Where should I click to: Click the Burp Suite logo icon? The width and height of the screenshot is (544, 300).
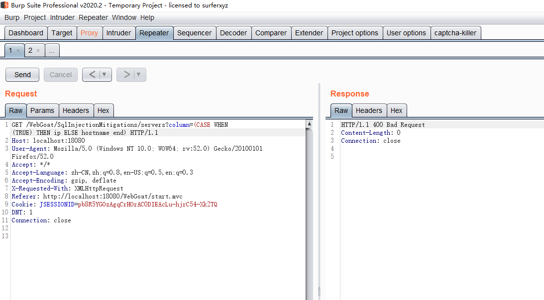point(4,5)
